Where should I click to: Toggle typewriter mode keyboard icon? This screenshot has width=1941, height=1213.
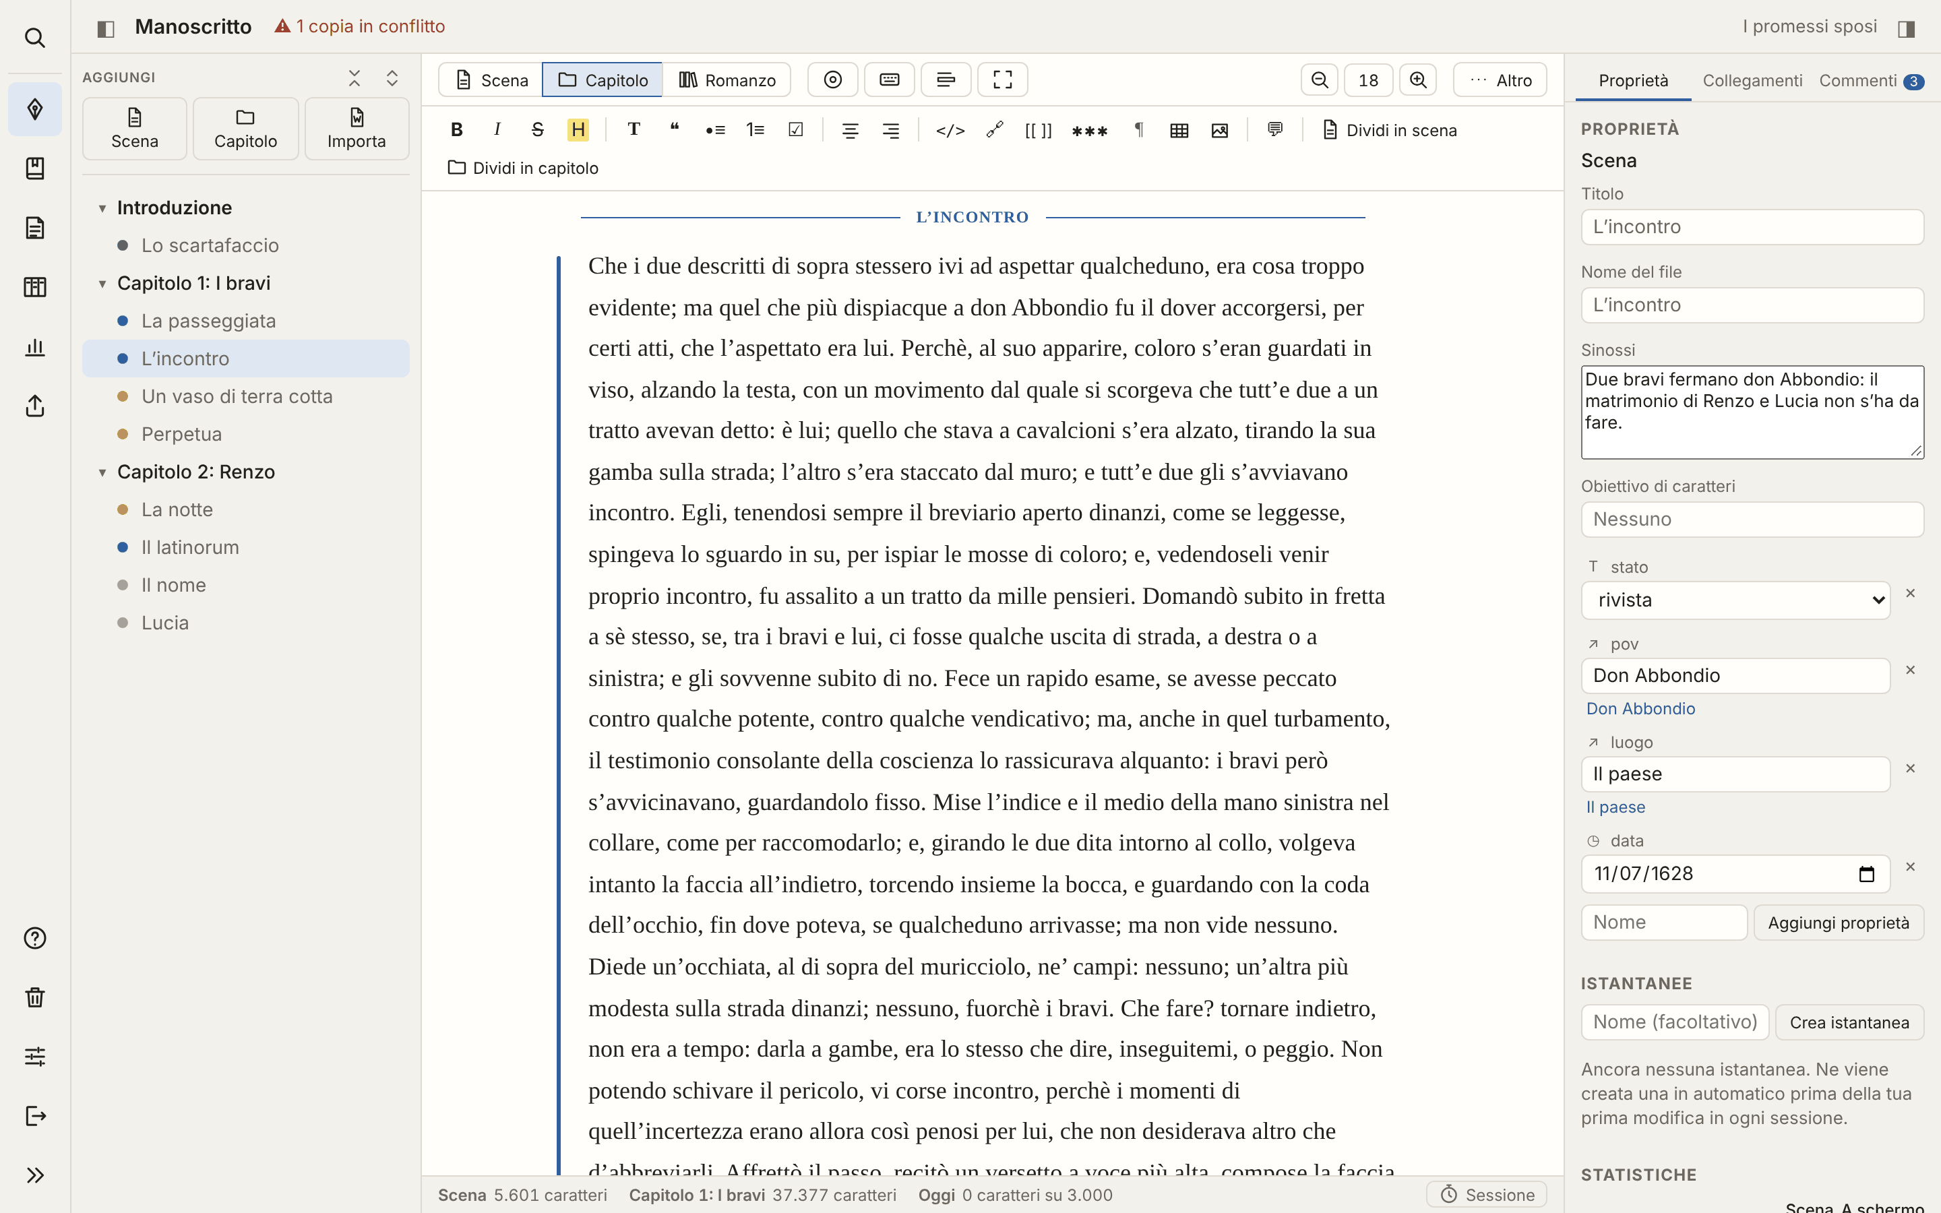(890, 80)
